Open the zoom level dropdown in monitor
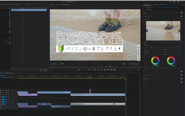Viewport: 185px width, 116px height. 64,64
